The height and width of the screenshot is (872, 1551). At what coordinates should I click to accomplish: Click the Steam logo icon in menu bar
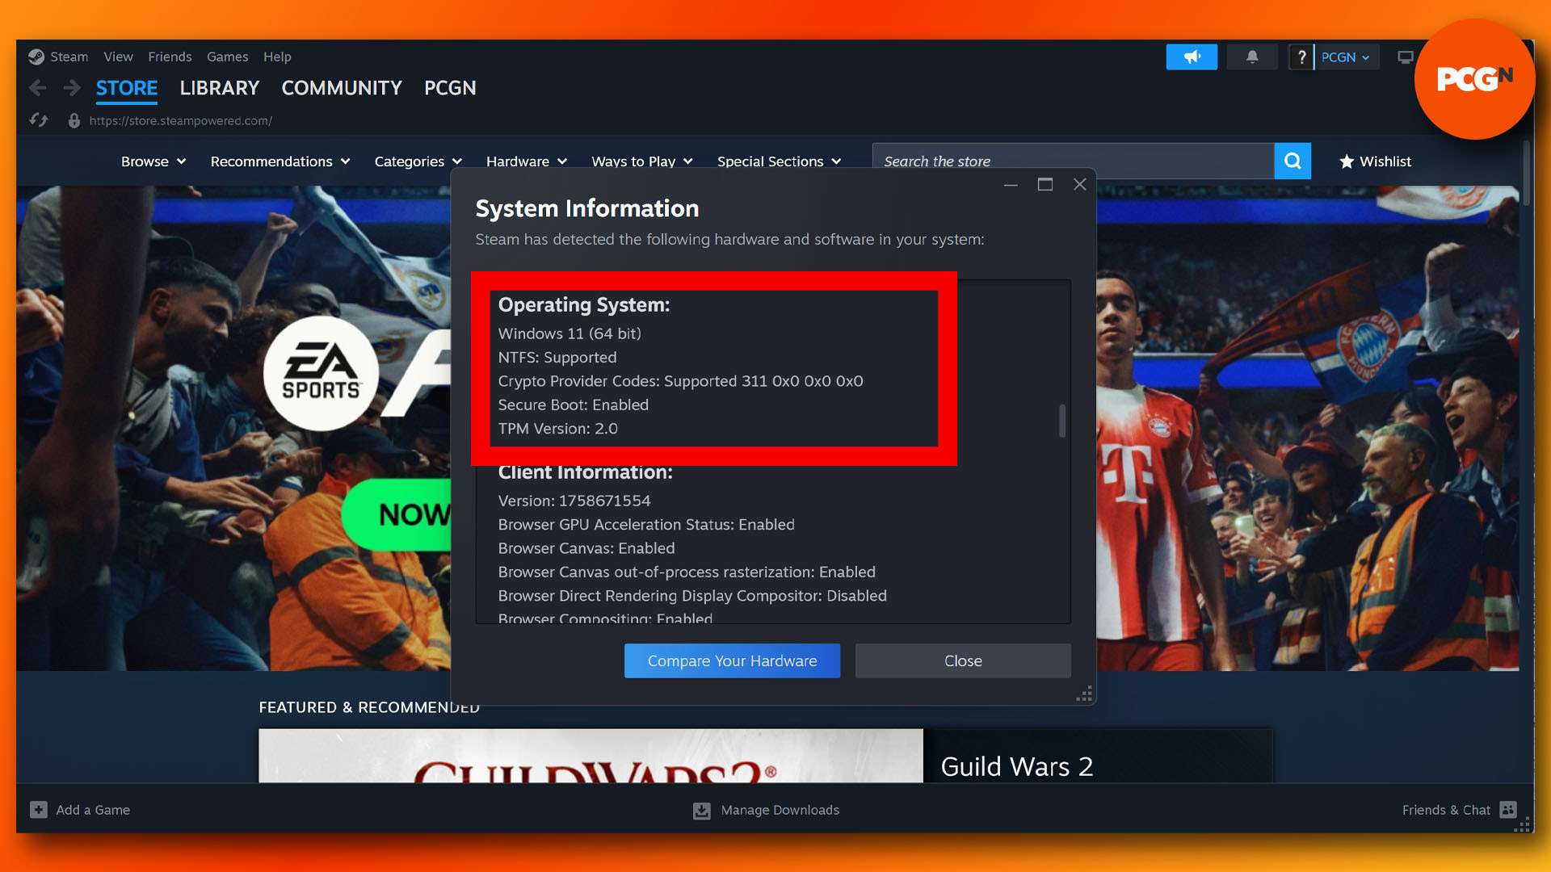(x=36, y=57)
